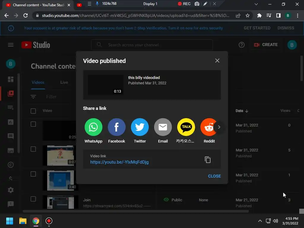Image resolution: width=304 pixels, height=228 pixels.
Task: Close the Video published dialog with X
Action: point(217,61)
